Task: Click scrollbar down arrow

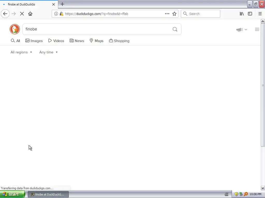Action: (263, 188)
